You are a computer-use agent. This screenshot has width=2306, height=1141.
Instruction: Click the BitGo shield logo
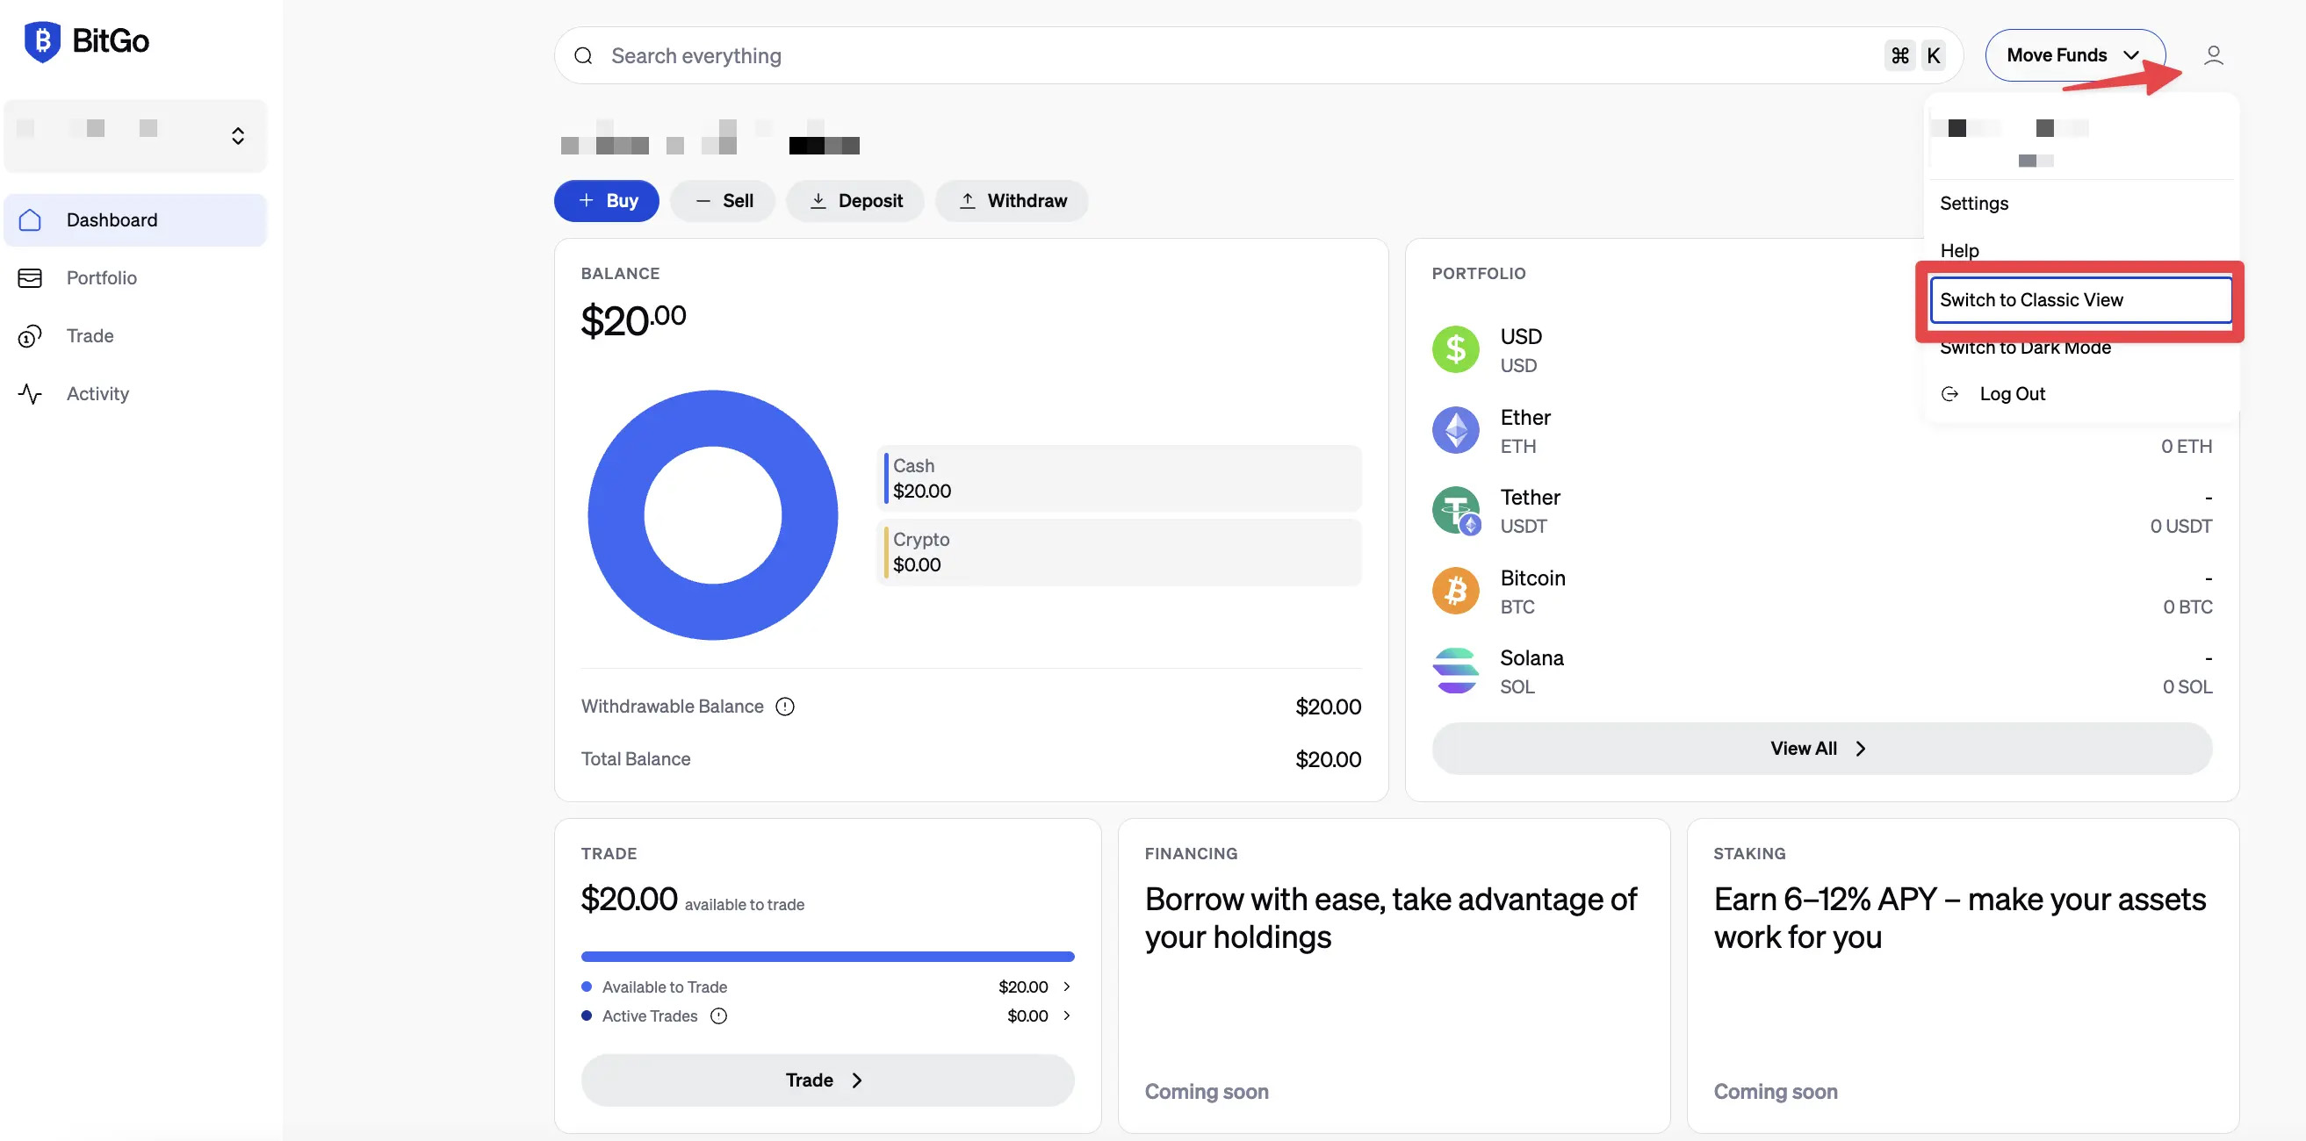40,40
